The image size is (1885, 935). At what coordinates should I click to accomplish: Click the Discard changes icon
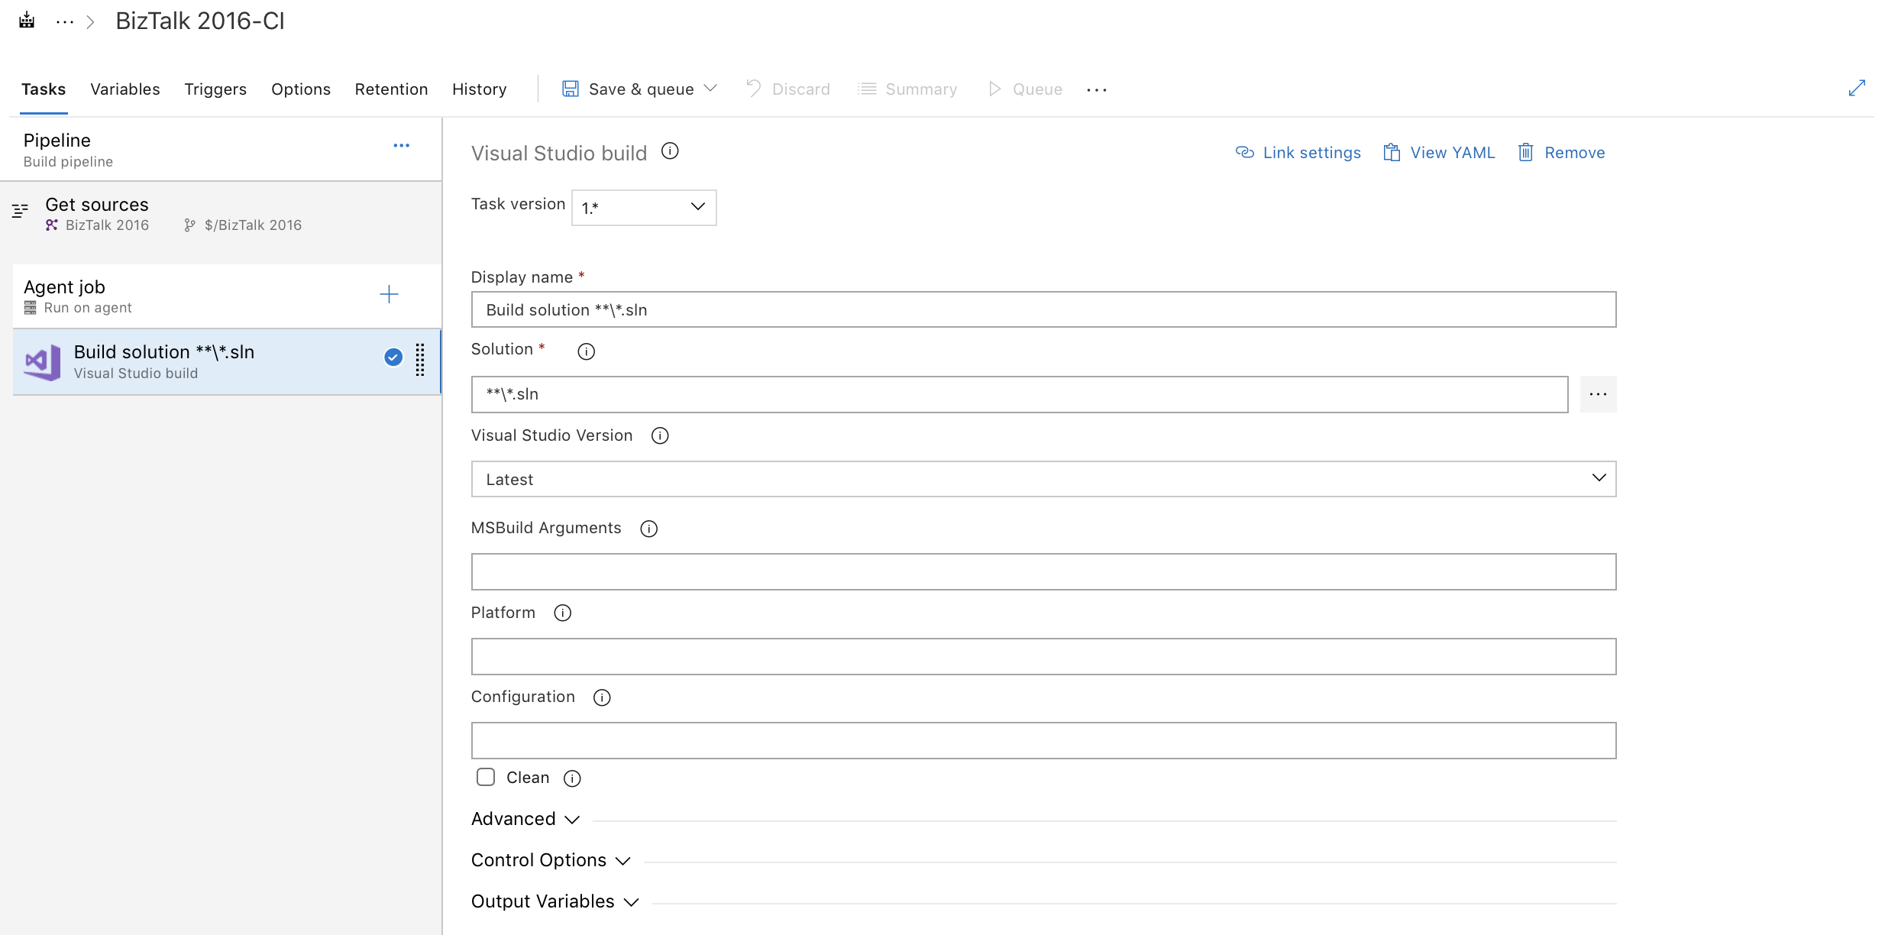(752, 88)
